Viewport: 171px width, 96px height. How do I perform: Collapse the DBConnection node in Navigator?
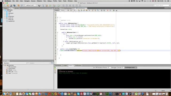[x=3, y=65]
